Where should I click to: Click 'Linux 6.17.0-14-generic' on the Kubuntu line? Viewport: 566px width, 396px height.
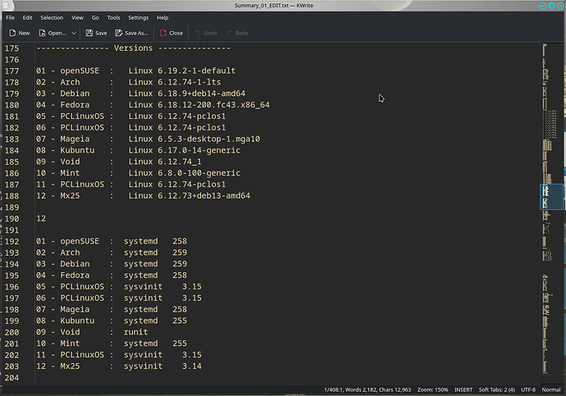pos(185,150)
